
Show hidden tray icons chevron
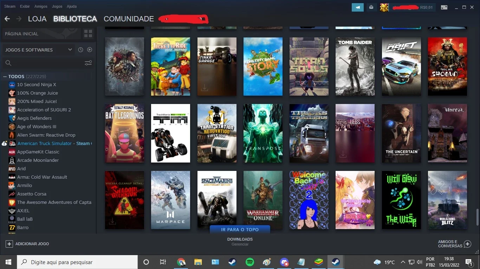(x=403, y=262)
